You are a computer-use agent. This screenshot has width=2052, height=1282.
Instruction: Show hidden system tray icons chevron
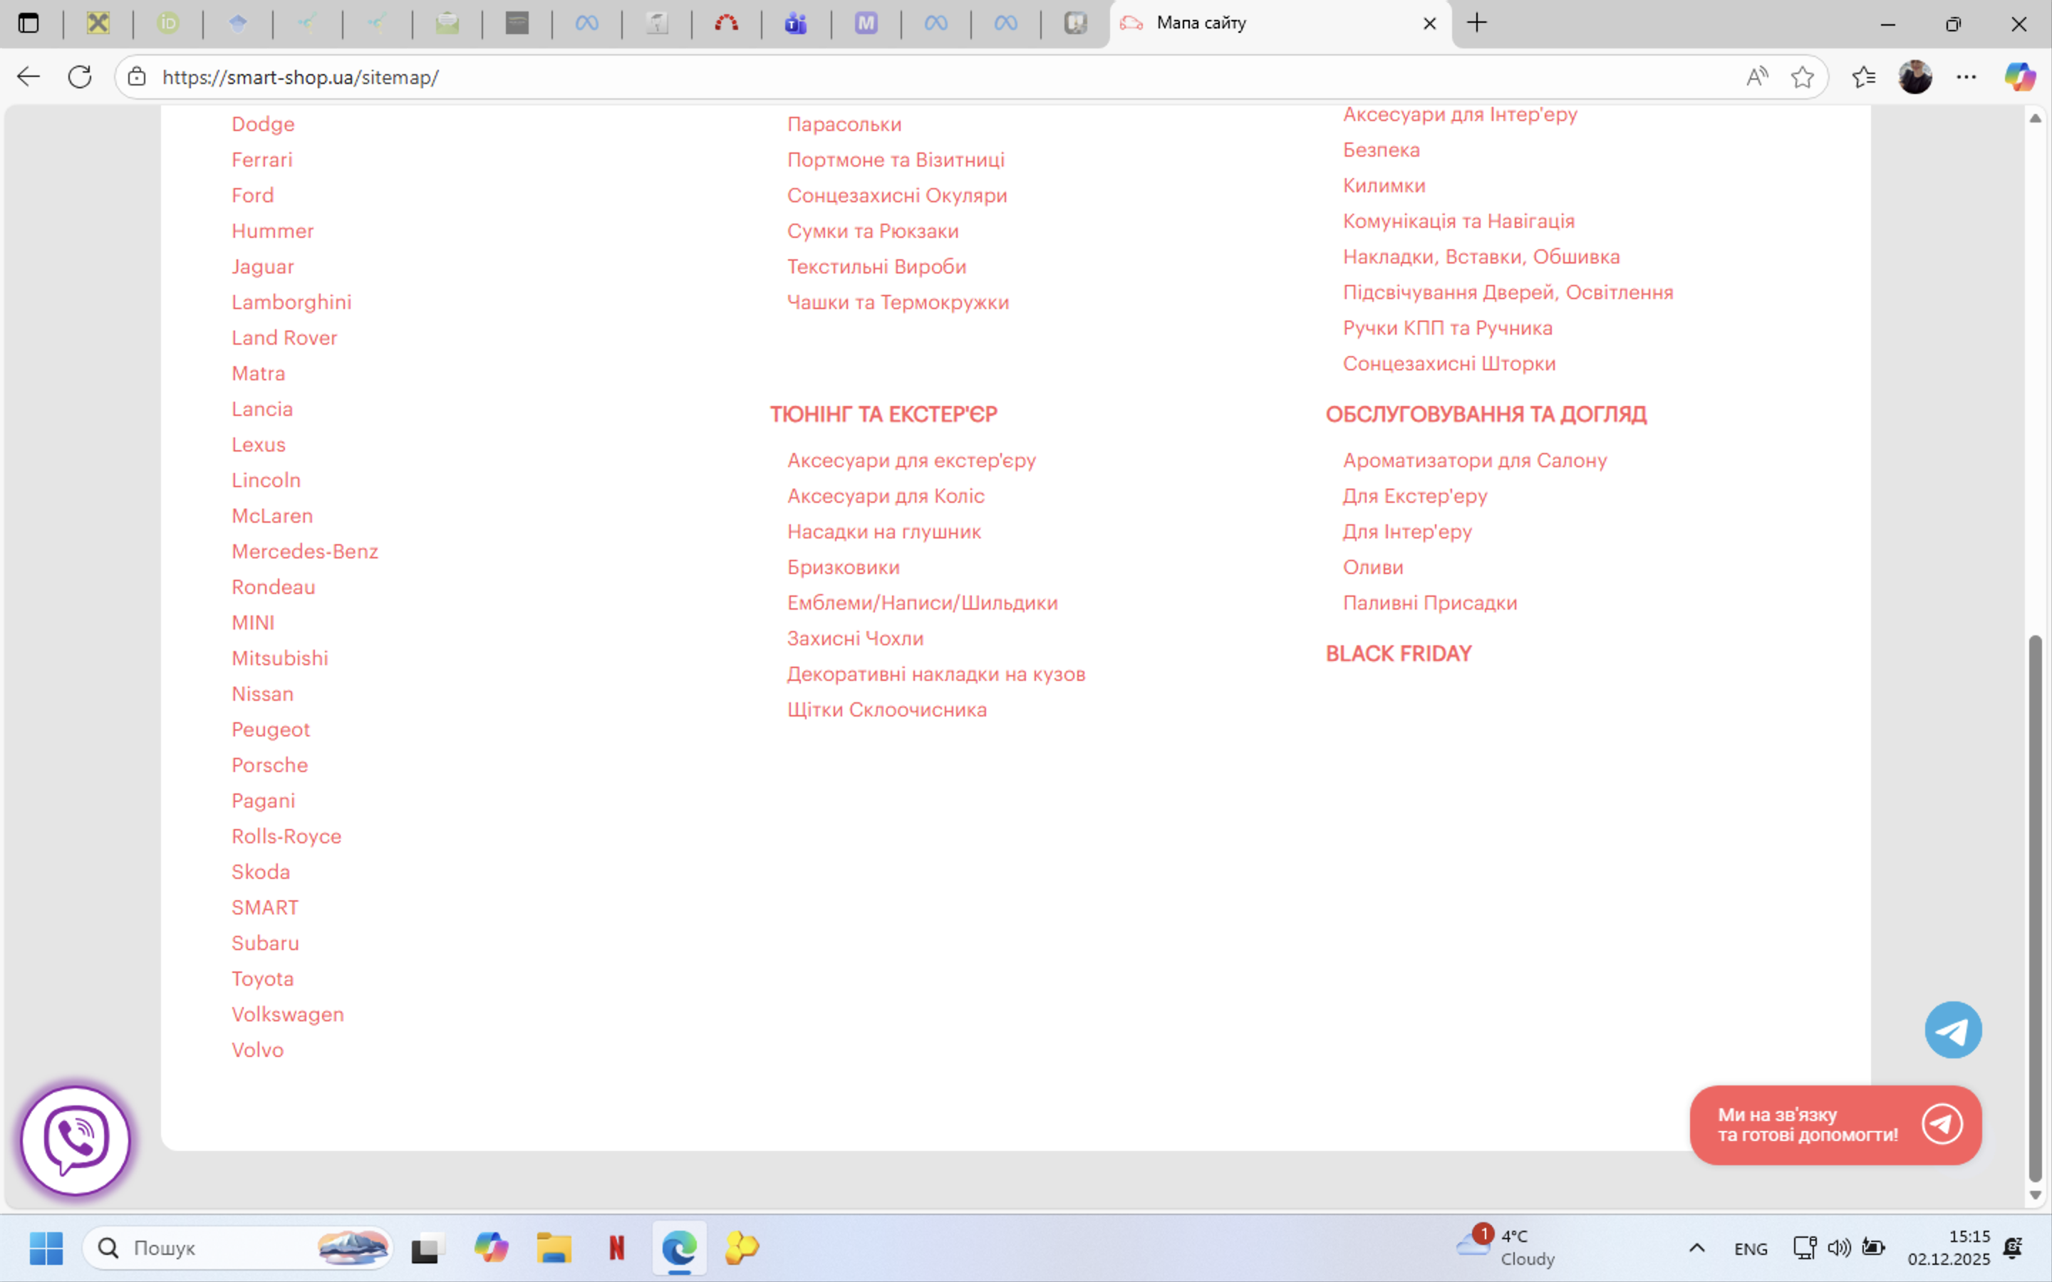tap(1696, 1247)
